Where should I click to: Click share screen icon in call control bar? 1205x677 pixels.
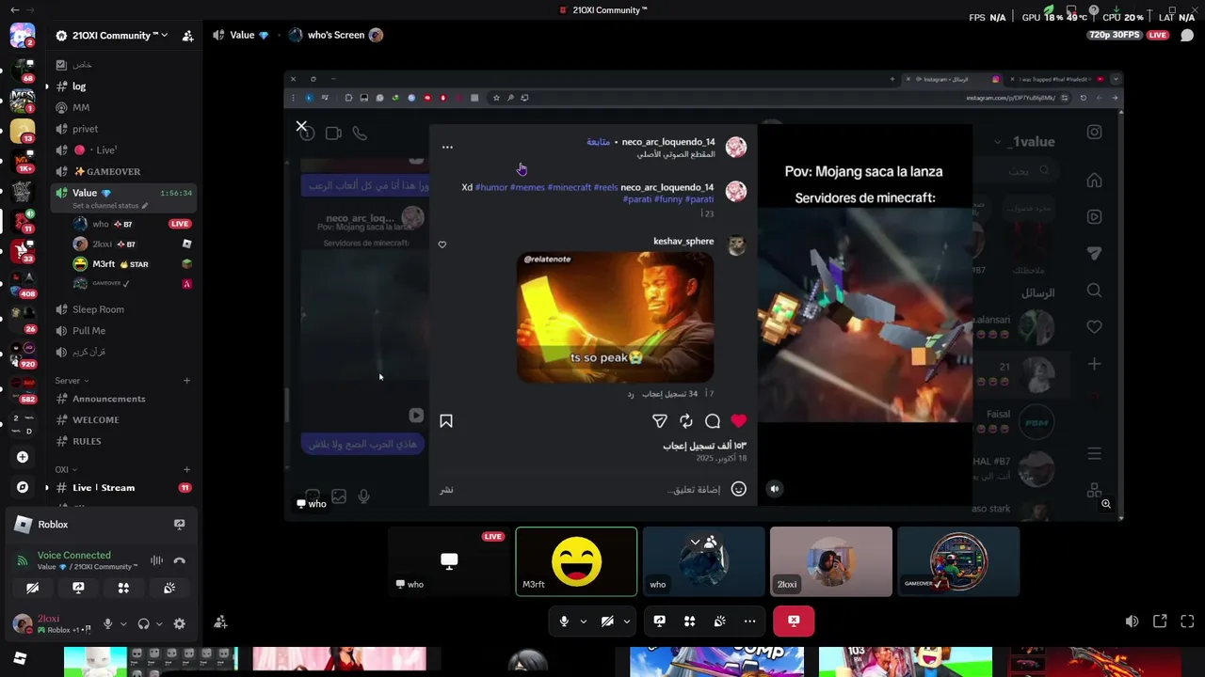pyautogui.click(x=660, y=621)
